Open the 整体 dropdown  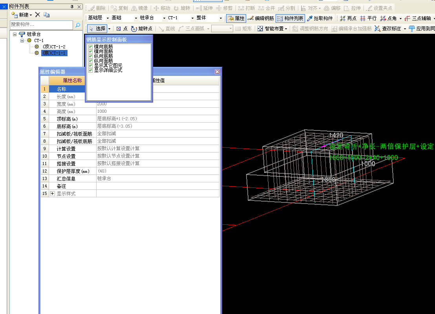point(221,18)
